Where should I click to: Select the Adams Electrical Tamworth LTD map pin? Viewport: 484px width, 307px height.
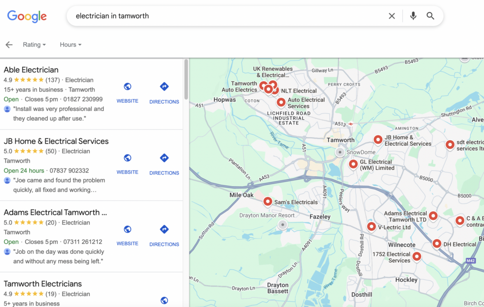pos(433,216)
